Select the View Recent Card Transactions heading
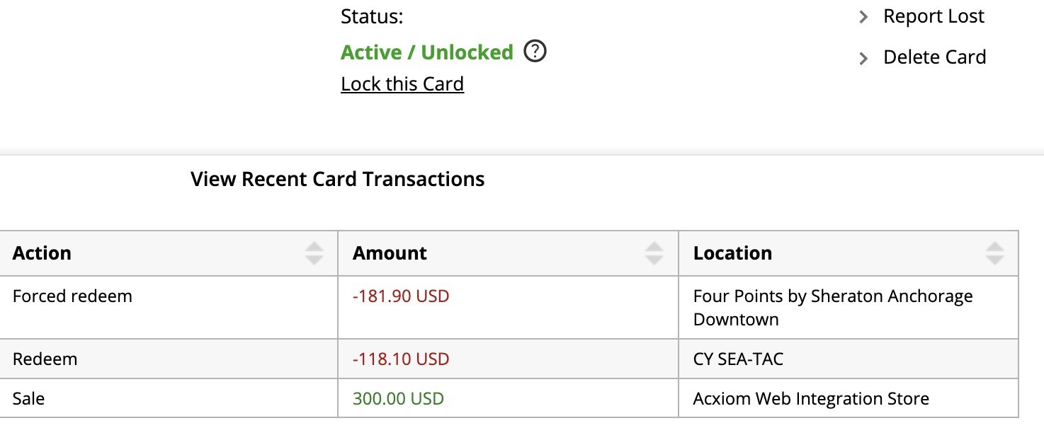 tap(338, 179)
